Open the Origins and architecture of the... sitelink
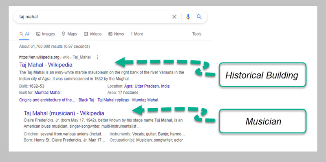 click(47, 100)
